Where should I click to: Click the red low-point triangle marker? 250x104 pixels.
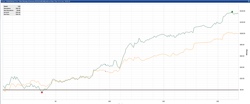(x=42, y=93)
